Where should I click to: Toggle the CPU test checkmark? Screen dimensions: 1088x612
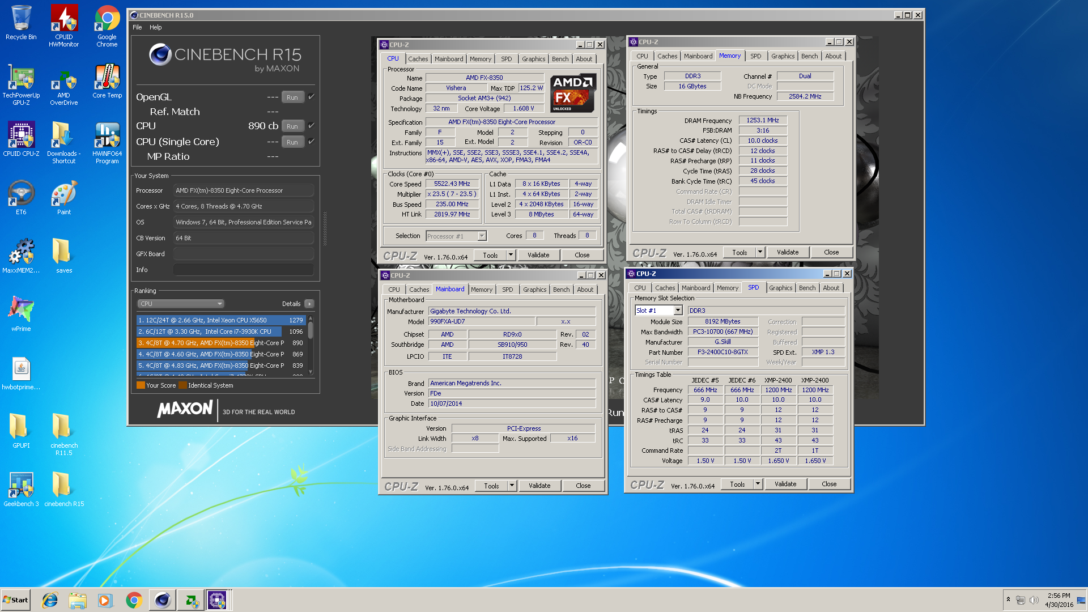point(311,126)
